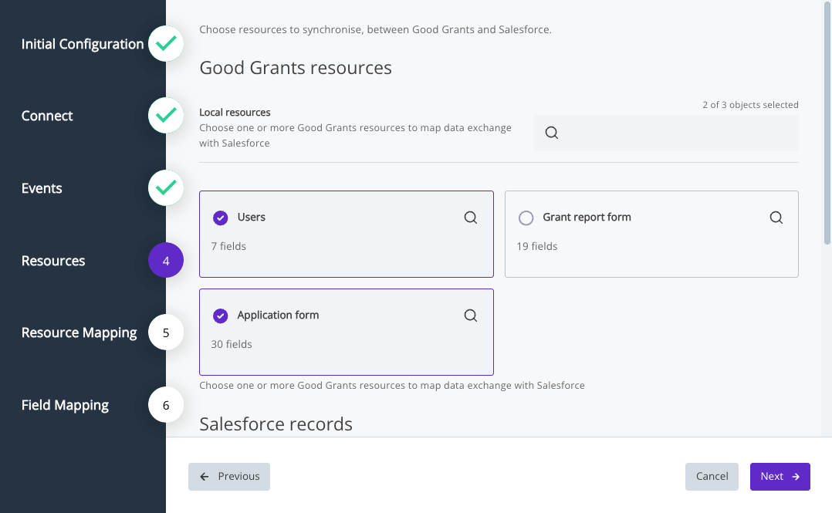Click Connect step green checkmark icon
Image resolution: width=832 pixels, height=513 pixels.
tap(165, 116)
